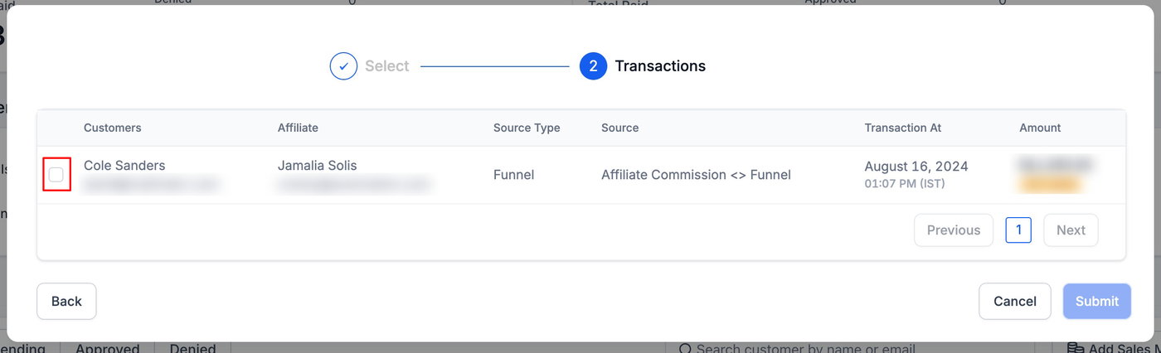The height and width of the screenshot is (353, 1161).
Task: Select page 1 in pagination
Action: pos(1018,230)
